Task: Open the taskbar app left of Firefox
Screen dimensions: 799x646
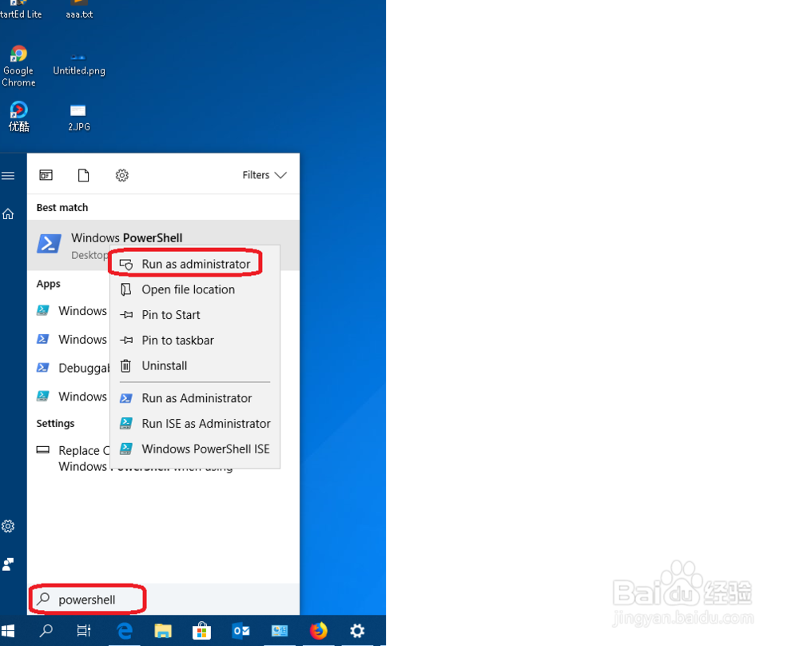Action: click(x=279, y=631)
